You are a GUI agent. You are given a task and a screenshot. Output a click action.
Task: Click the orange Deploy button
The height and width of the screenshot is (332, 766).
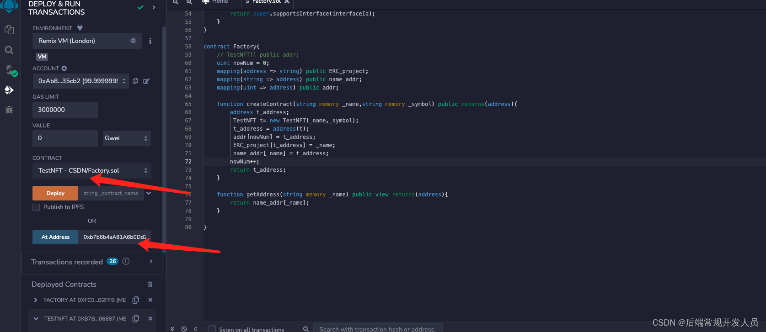point(55,193)
